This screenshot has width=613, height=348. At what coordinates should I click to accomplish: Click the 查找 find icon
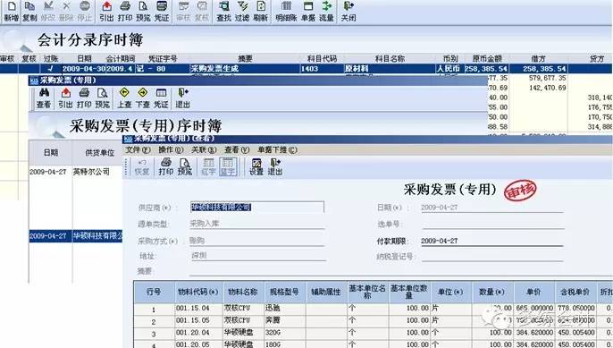pyautogui.click(x=224, y=11)
